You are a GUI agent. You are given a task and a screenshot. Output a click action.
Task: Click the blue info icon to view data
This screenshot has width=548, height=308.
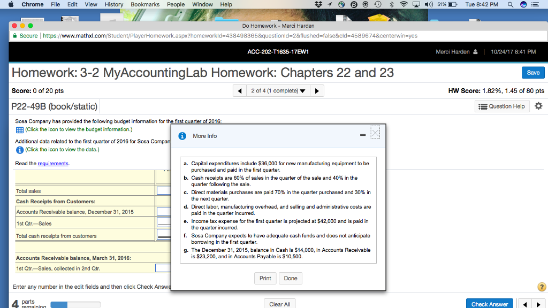[20, 150]
